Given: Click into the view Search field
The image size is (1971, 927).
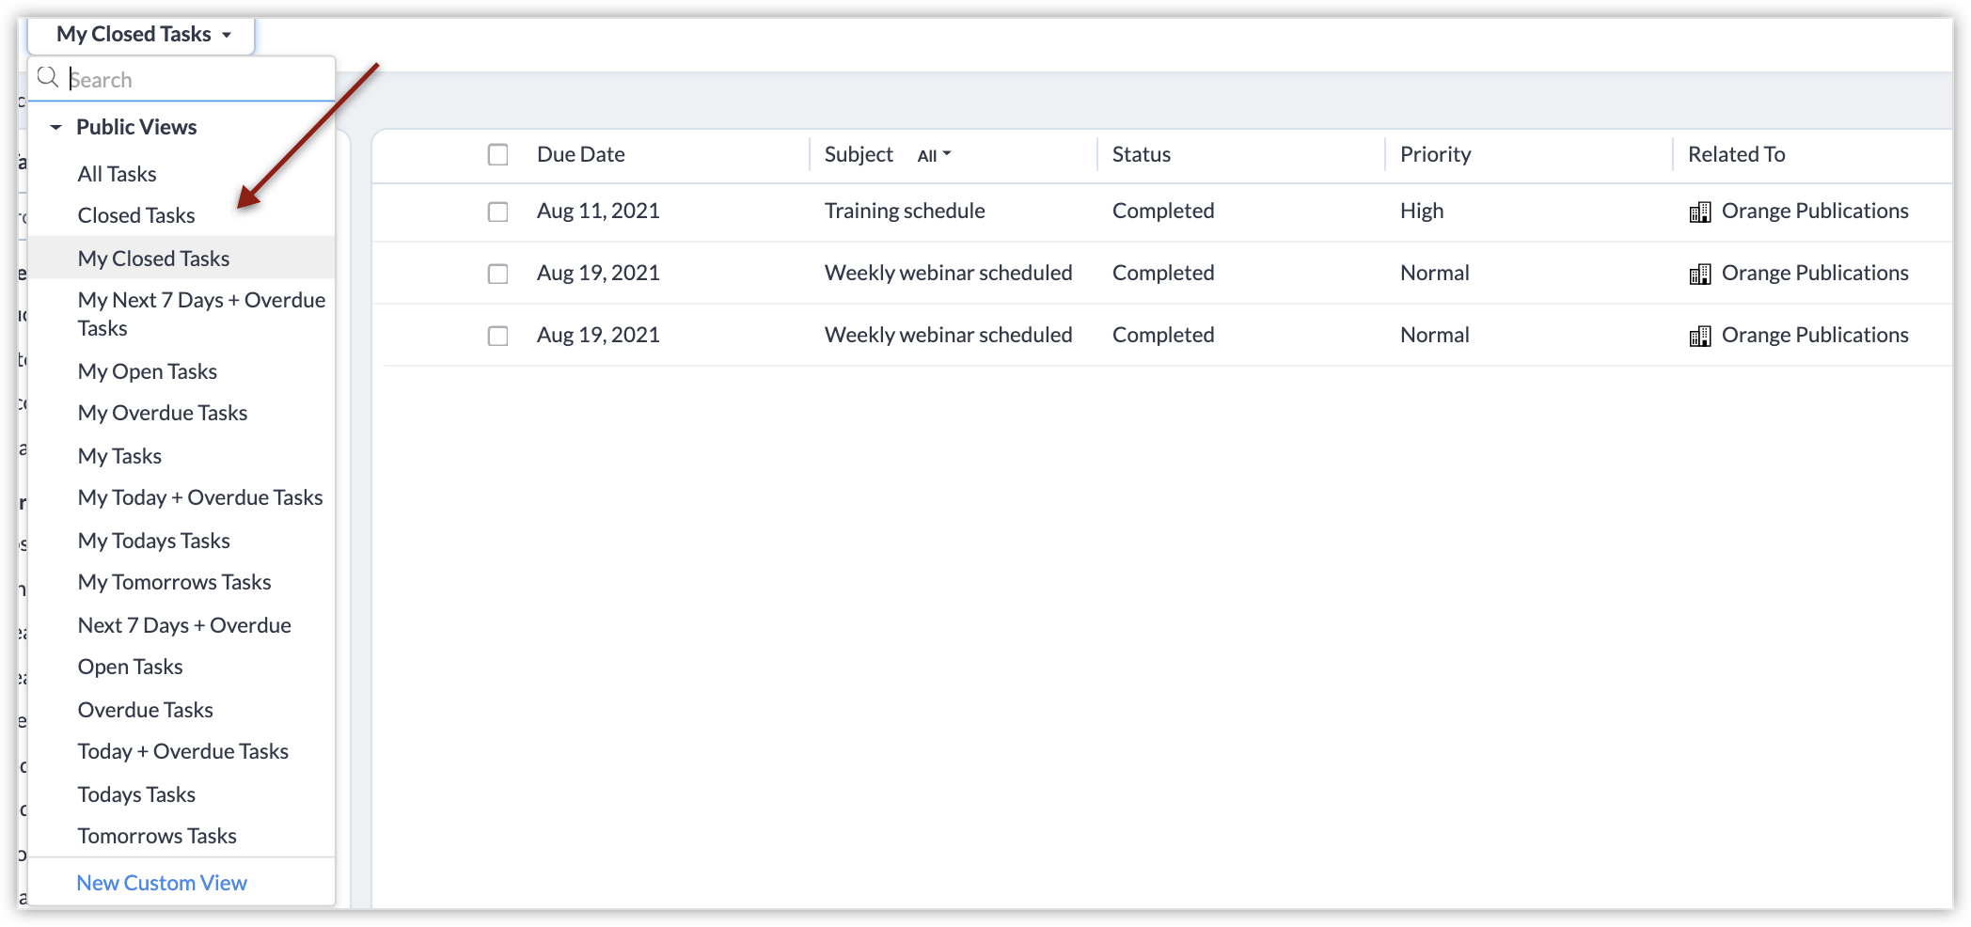Looking at the screenshot, I should [x=197, y=80].
